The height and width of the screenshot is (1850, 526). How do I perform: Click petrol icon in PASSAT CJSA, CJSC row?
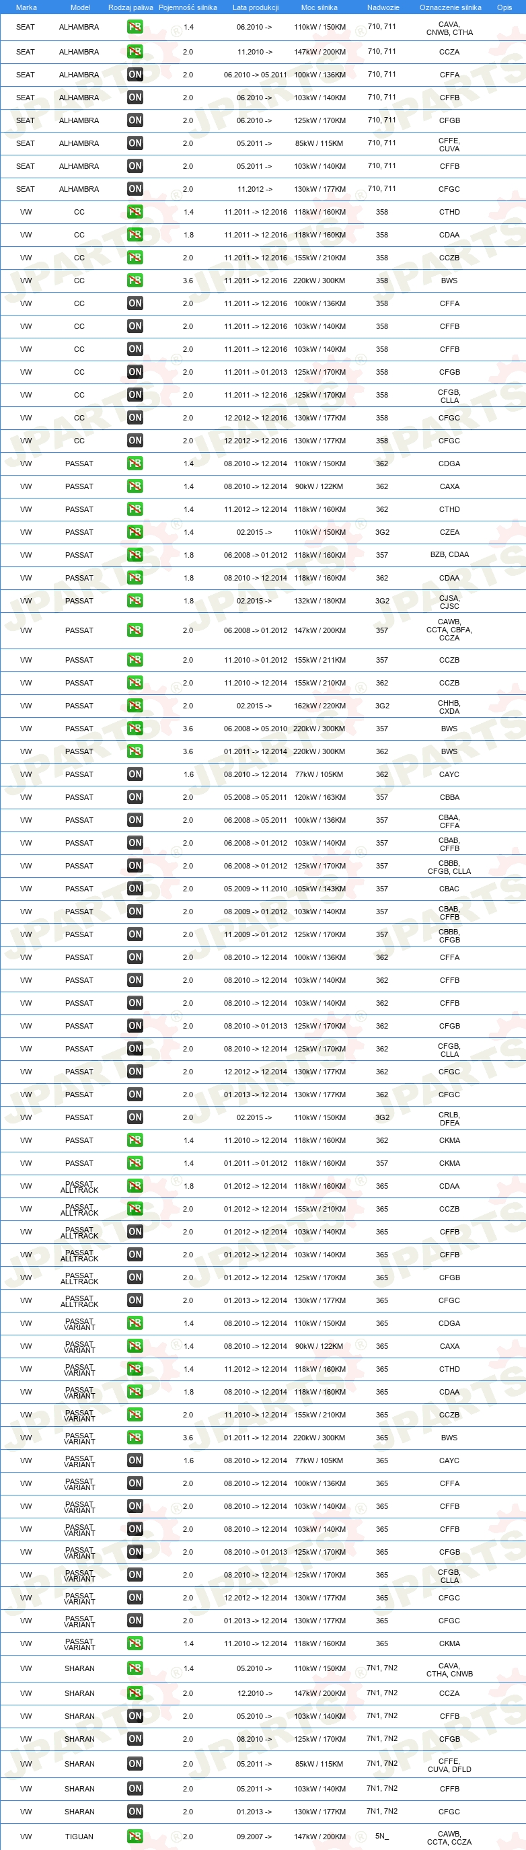pos(135,600)
